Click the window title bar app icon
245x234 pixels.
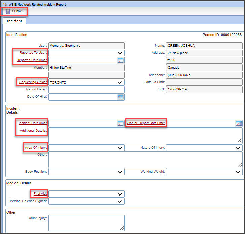[5, 4]
